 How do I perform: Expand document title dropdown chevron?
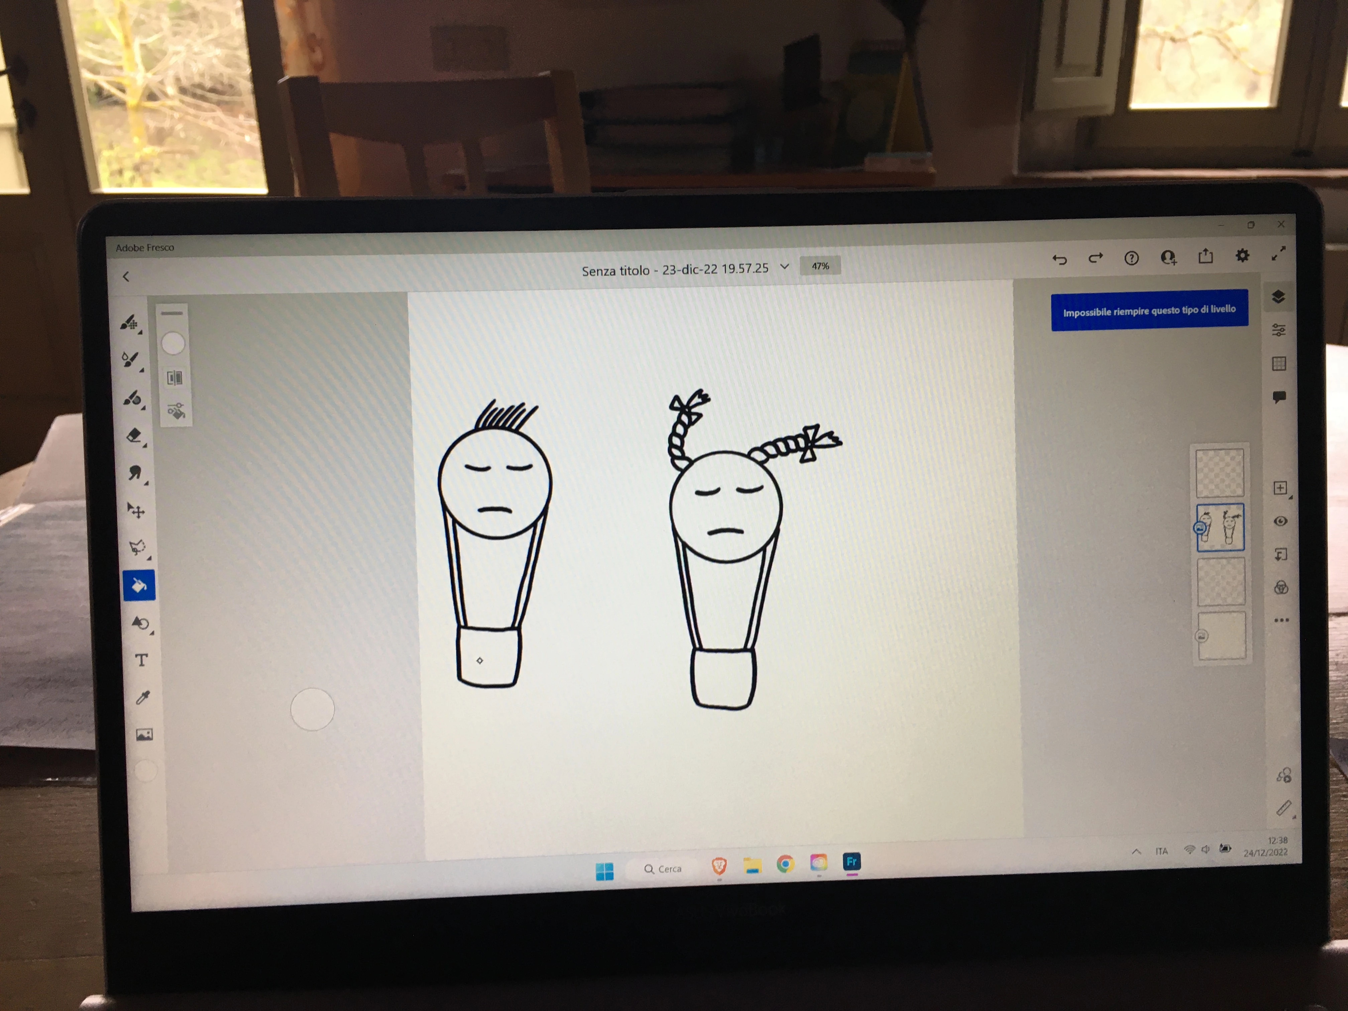point(785,267)
